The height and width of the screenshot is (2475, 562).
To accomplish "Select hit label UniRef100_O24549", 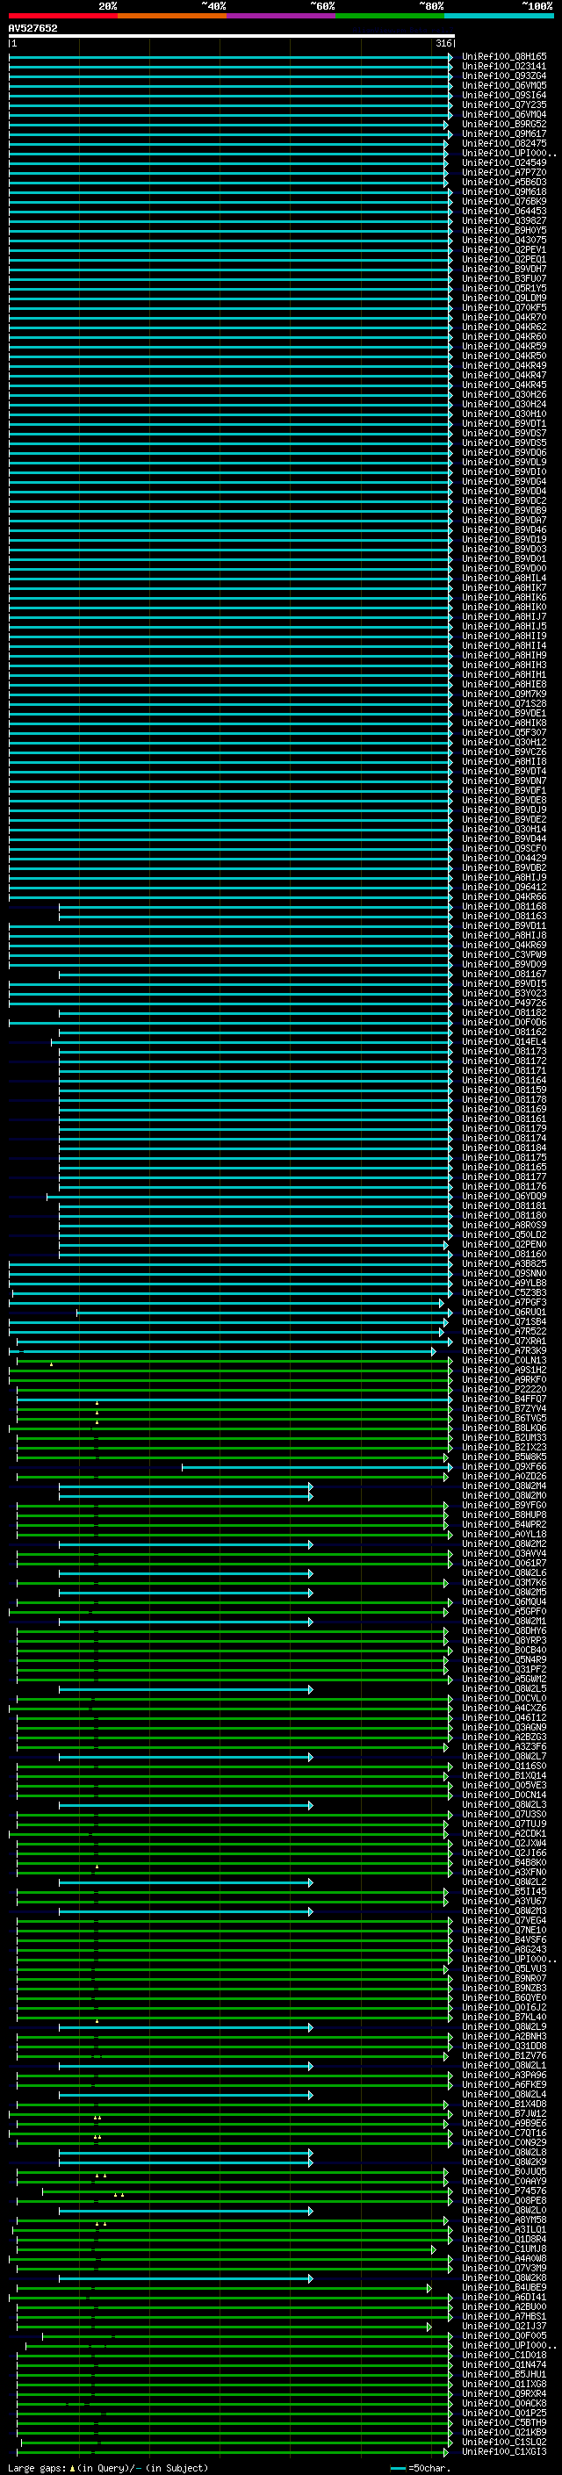I will click(x=504, y=162).
